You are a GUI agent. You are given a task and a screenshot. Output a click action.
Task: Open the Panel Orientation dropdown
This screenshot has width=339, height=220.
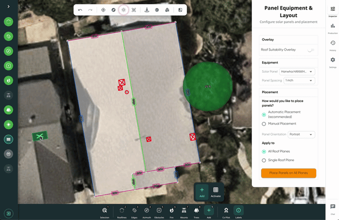point(301,135)
